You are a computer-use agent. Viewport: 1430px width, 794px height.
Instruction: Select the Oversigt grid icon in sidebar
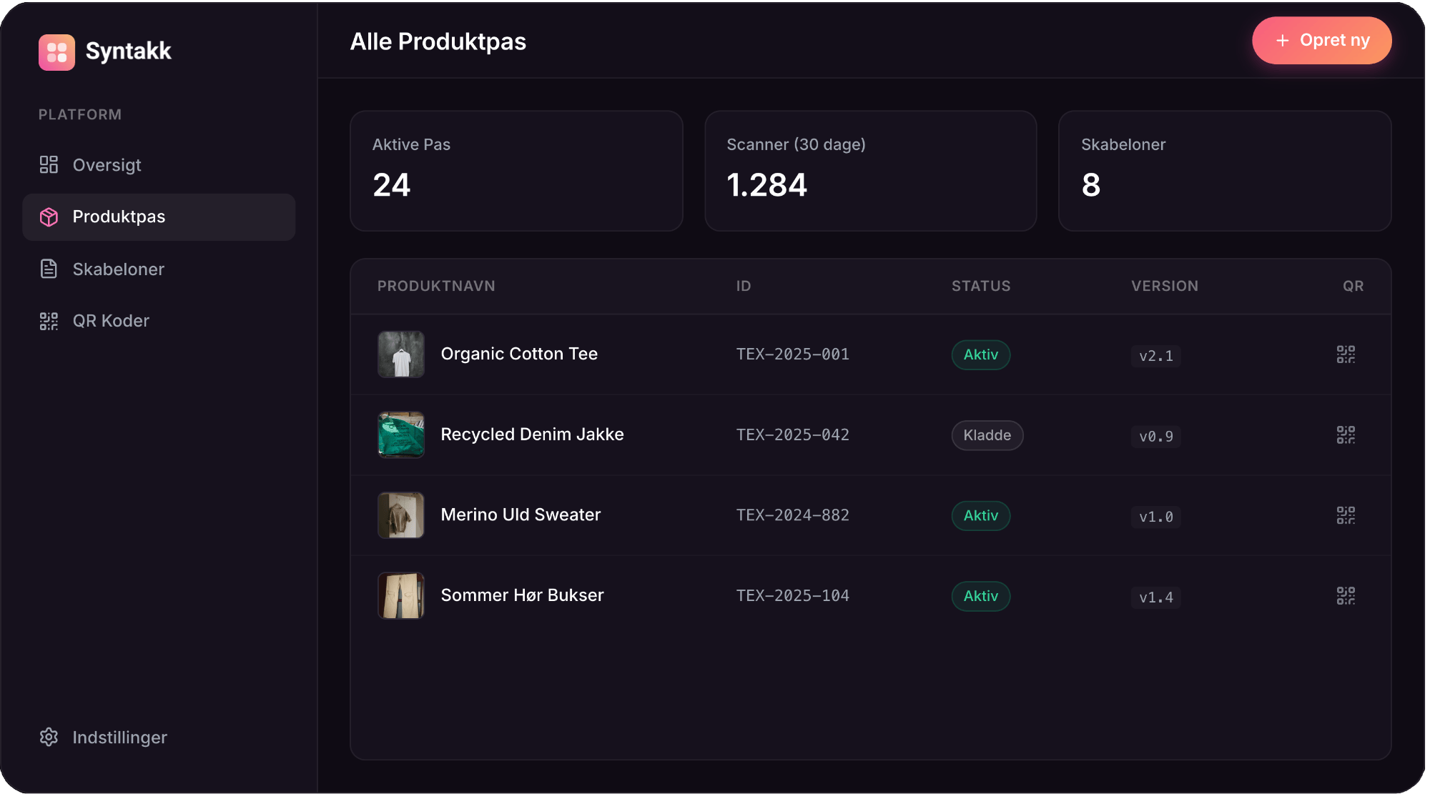coord(49,164)
